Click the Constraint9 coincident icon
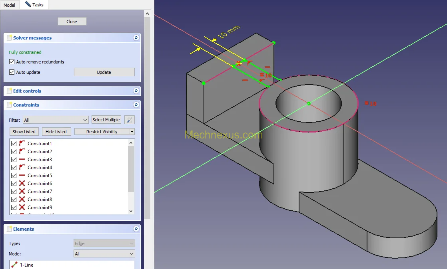This screenshot has height=269, width=447. (x=22, y=207)
